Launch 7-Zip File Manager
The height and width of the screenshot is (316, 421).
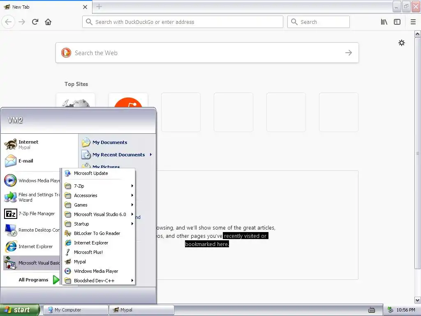coord(32,214)
